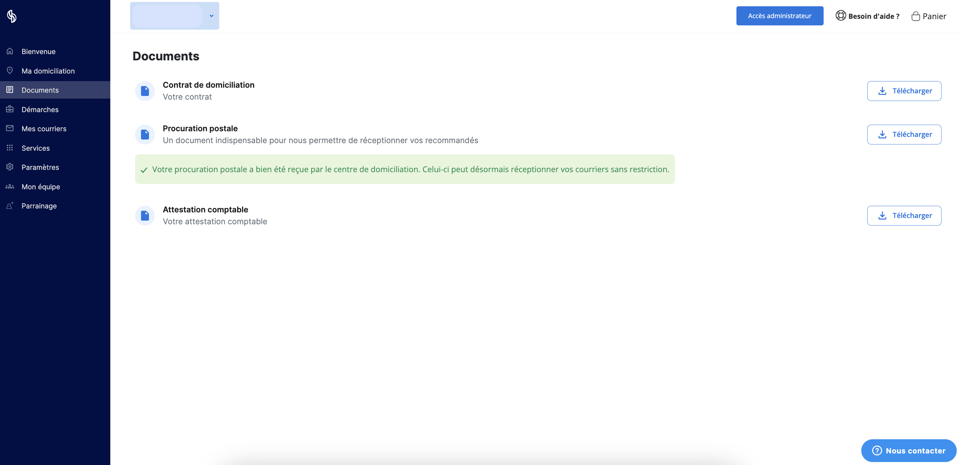
Task: Click the Mon équipe people icon
Action: pos(10,186)
